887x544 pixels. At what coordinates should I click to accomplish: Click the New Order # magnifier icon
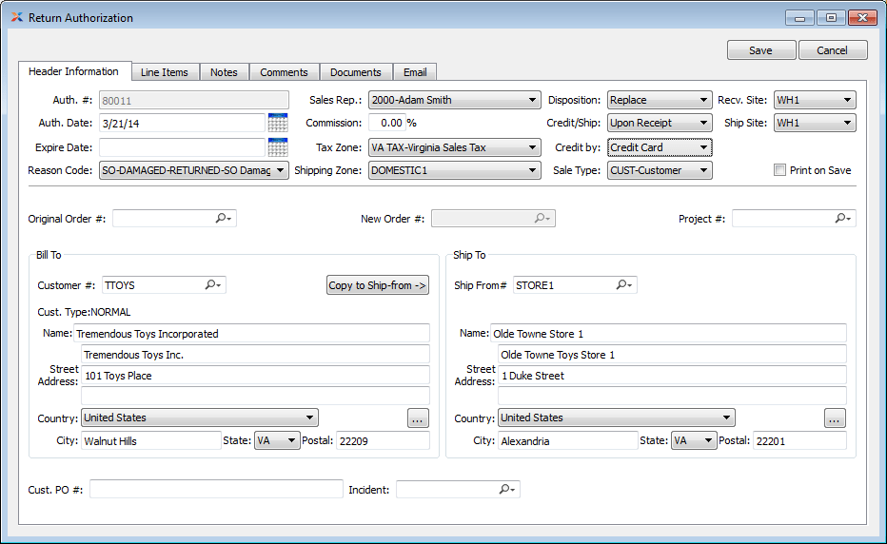point(542,219)
